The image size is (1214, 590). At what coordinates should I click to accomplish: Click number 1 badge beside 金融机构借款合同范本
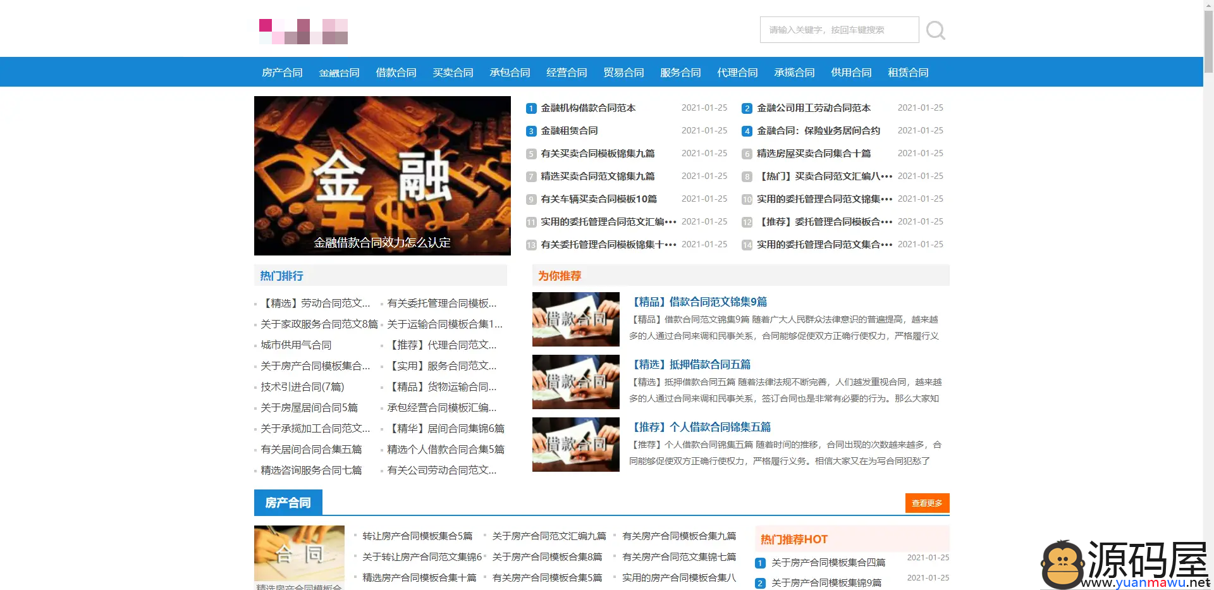531,109
